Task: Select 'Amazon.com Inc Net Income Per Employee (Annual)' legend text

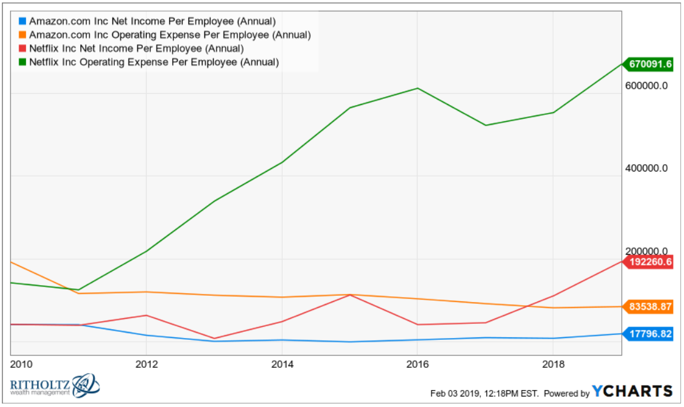Action: click(x=152, y=21)
